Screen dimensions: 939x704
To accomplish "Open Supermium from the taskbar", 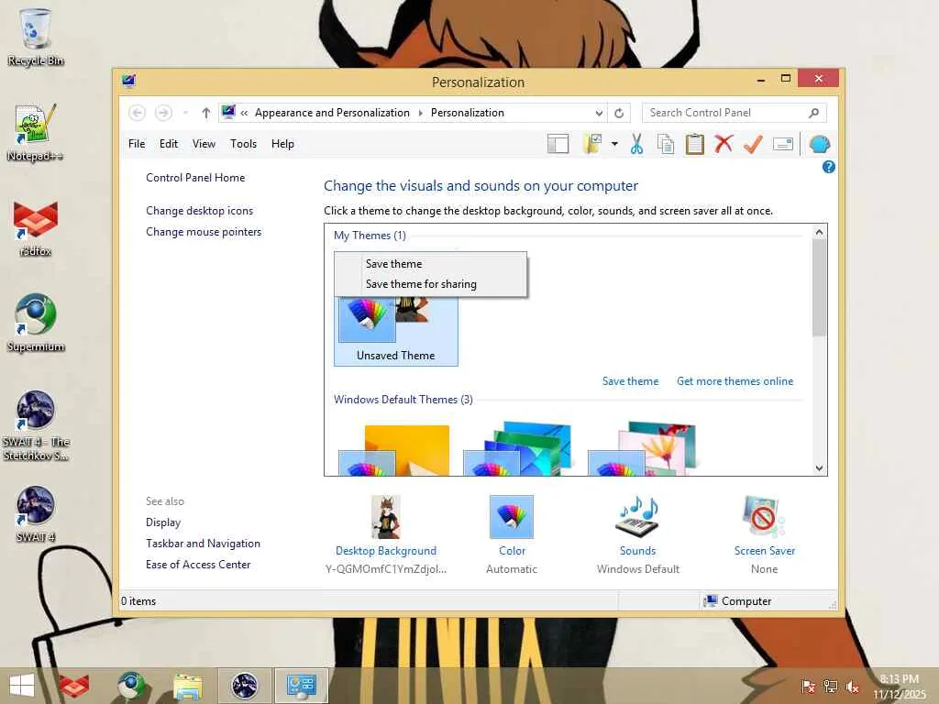I will click(x=130, y=686).
